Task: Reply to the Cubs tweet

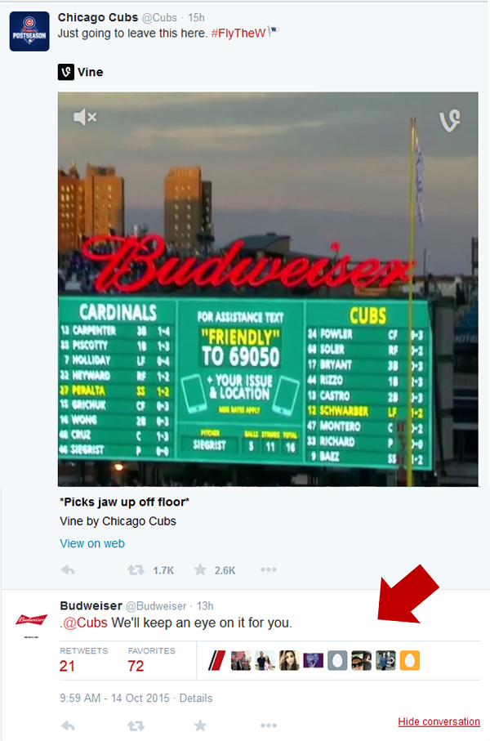Action: (68, 570)
